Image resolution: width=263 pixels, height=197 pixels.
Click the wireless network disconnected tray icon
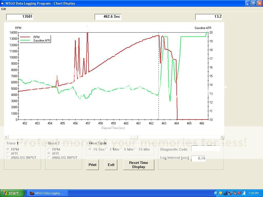230,193
